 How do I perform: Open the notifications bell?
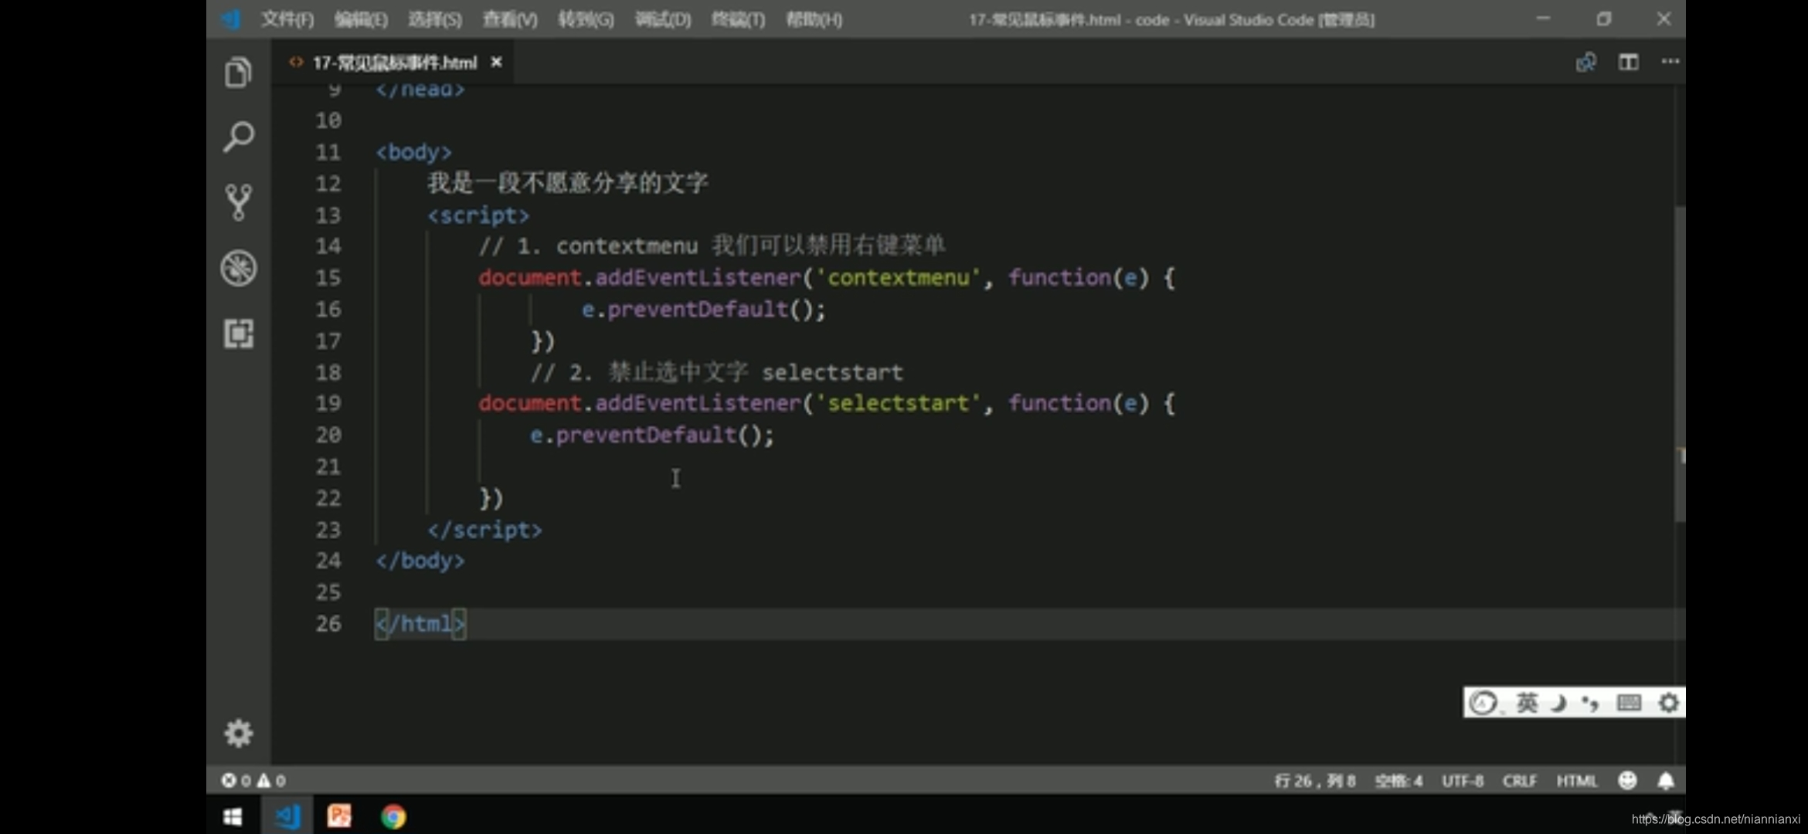click(1666, 781)
